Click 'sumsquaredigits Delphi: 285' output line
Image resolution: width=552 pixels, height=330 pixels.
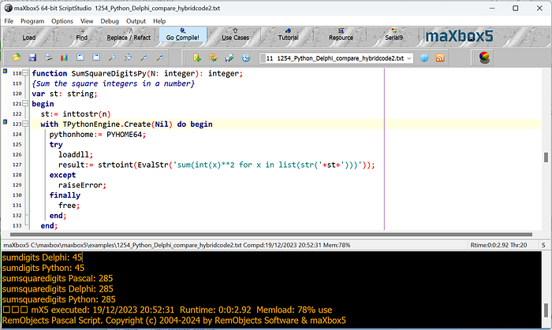[58, 289]
